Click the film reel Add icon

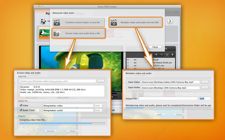[x=43, y=21]
